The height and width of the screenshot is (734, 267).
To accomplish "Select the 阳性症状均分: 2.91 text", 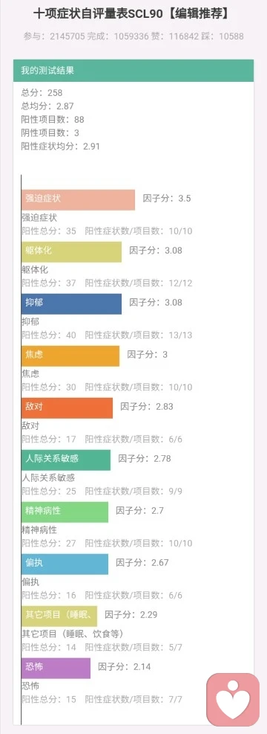I will click(x=61, y=146).
